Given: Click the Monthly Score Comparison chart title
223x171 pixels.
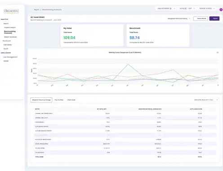Looking at the screenshot, I should [125, 53].
